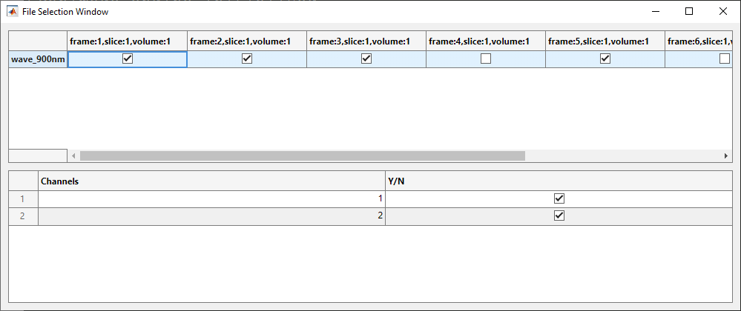Viewport: 741px width, 311px height.
Task: Disable channel 2 Y/N checkbox
Action: pyautogui.click(x=559, y=215)
